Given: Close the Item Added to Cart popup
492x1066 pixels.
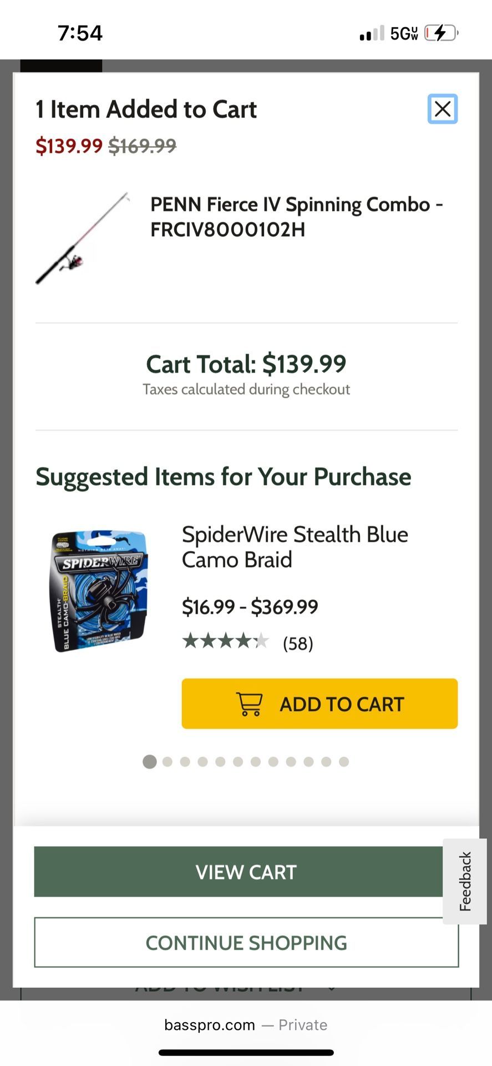Looking at the screenshot, I should (x=443, y=109).
